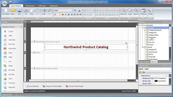Select the ProductsTableAdapter component

(x=75, y=86)
